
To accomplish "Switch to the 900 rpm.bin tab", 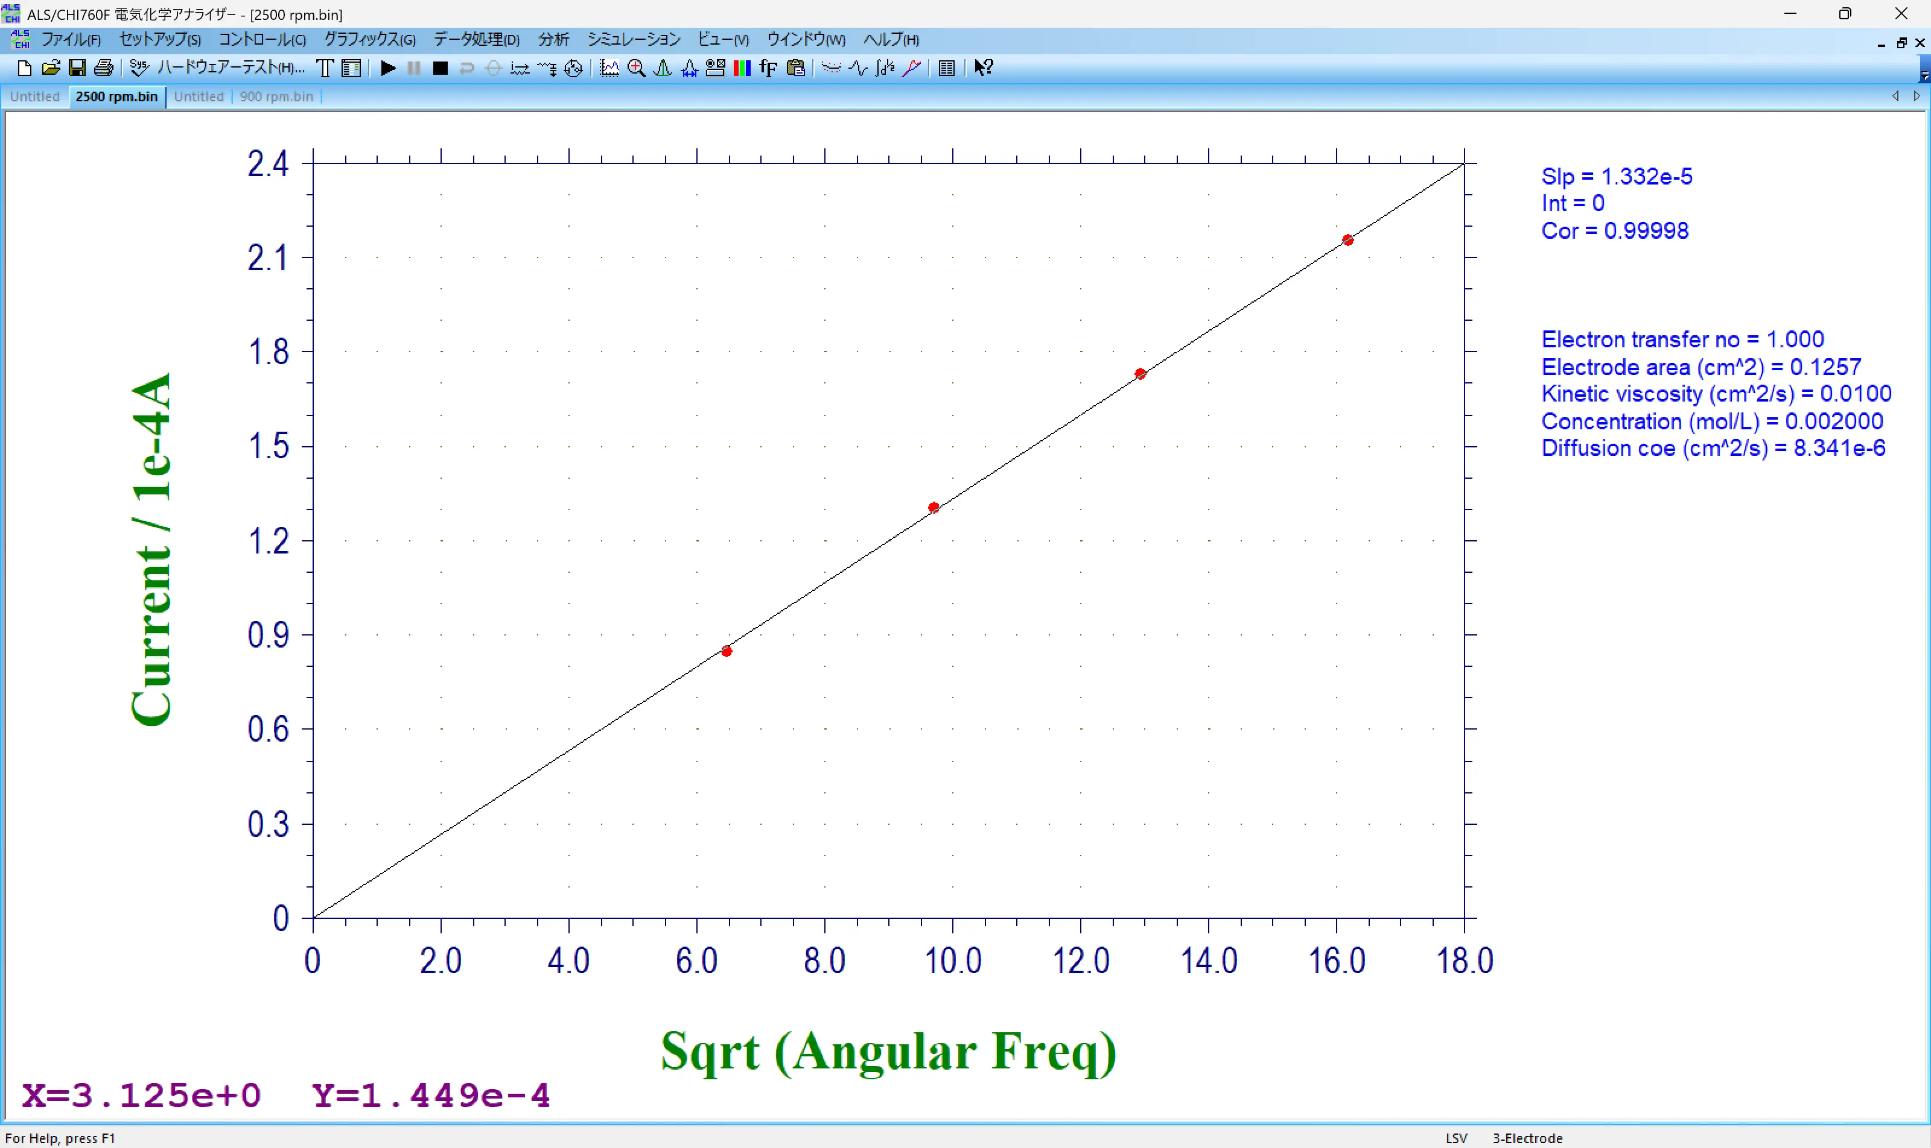I will pos(276,96).
